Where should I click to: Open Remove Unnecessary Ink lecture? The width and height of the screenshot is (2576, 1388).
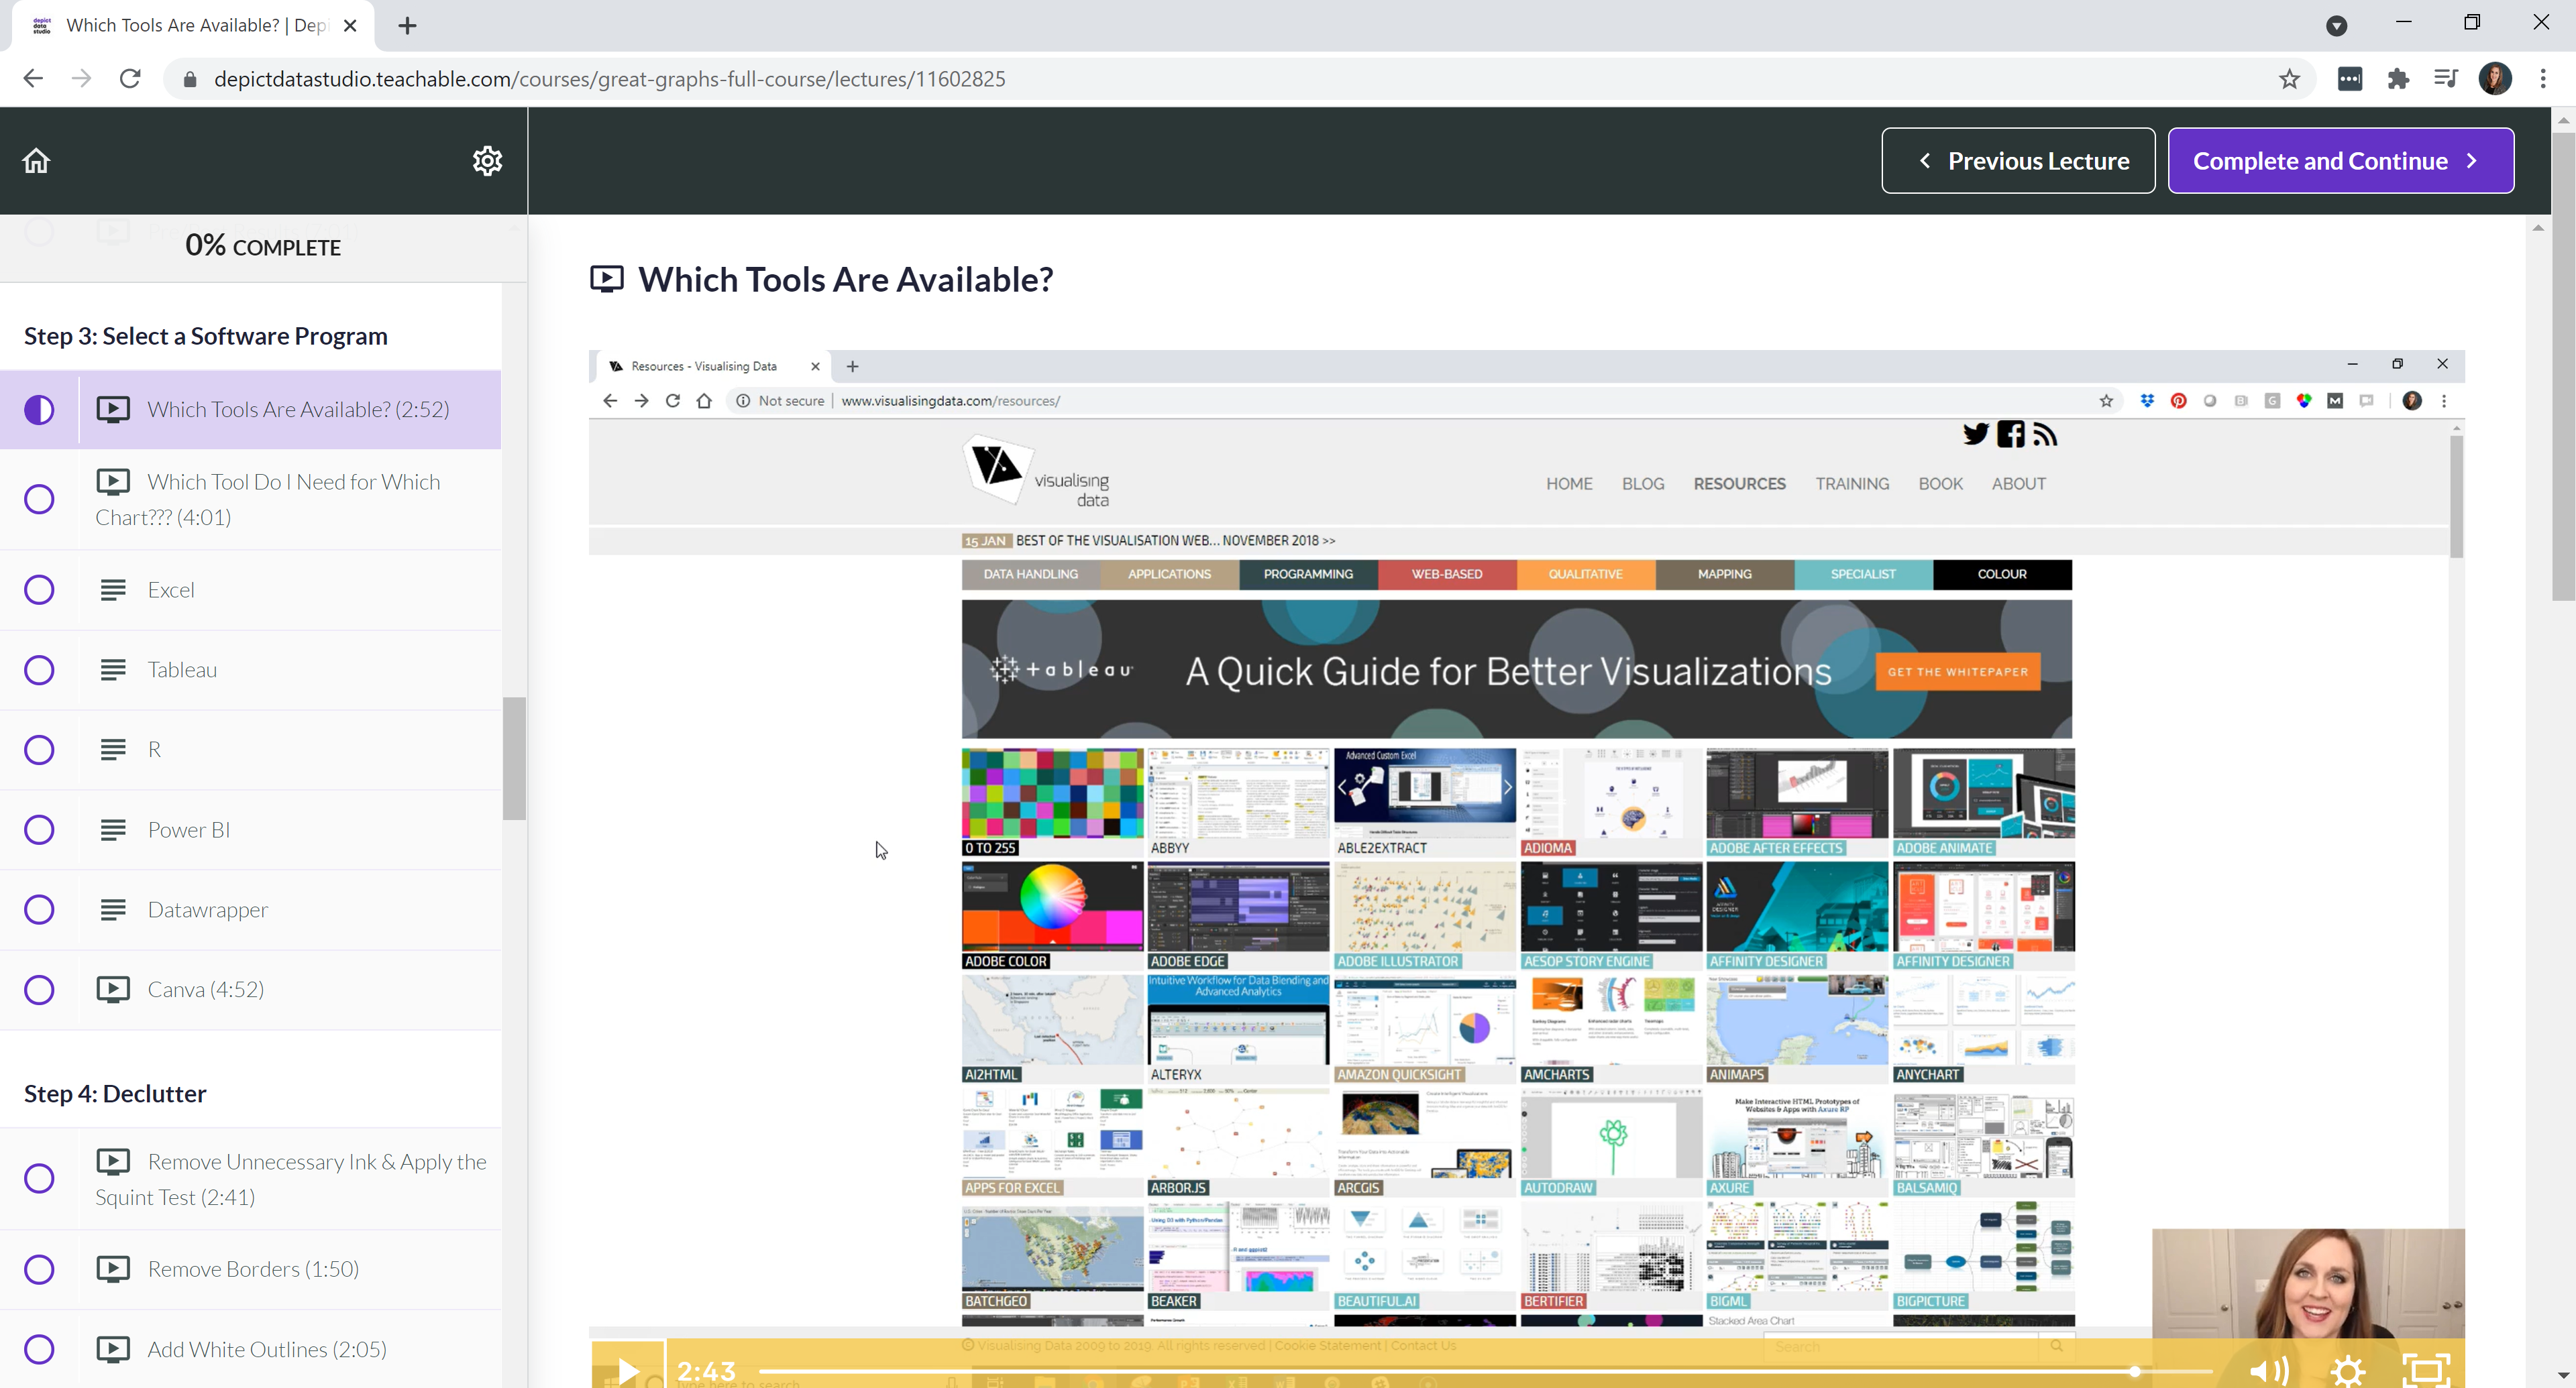(291, 1179)
